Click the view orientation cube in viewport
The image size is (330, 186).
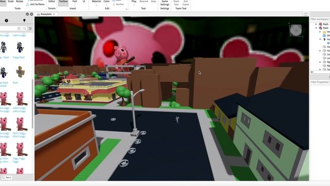[296, 30]
